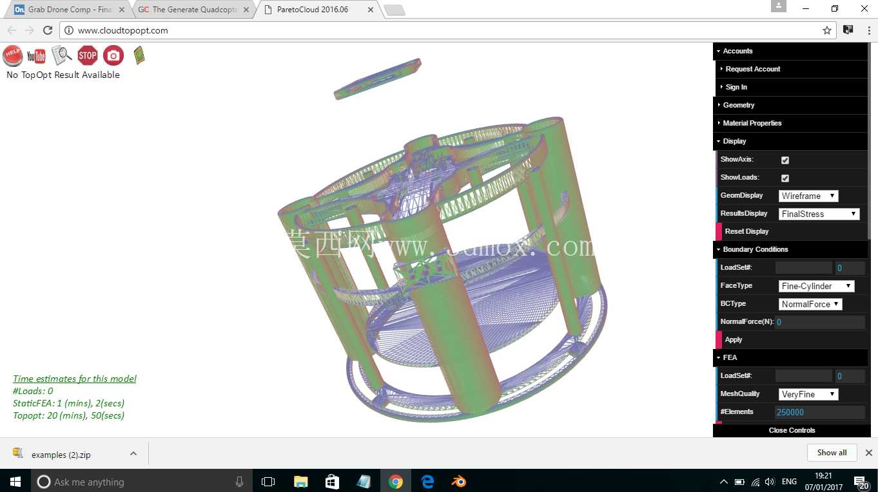Close the downloads bar
This screenshot has height=492, width=878.
pyautogui.click(x=868, y=453)
